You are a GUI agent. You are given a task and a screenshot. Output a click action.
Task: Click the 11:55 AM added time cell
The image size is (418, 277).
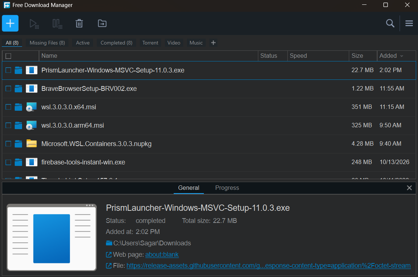click(392, 88)
